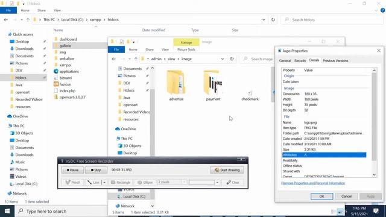386x217 pixels.
Task: Select the Line drawing tool
Action: [x=93, y=182]
